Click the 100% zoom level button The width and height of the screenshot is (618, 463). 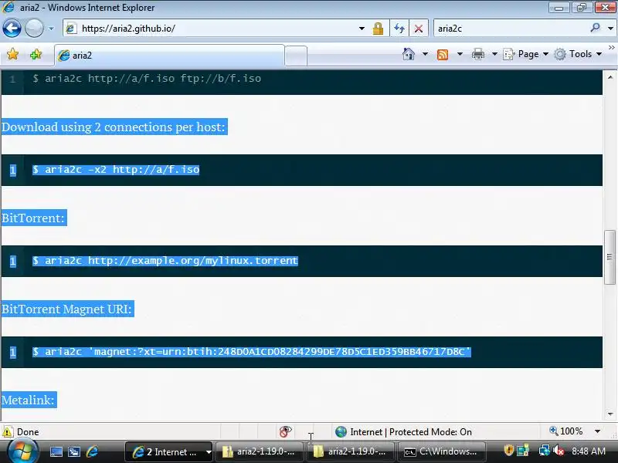click(566, 431)
